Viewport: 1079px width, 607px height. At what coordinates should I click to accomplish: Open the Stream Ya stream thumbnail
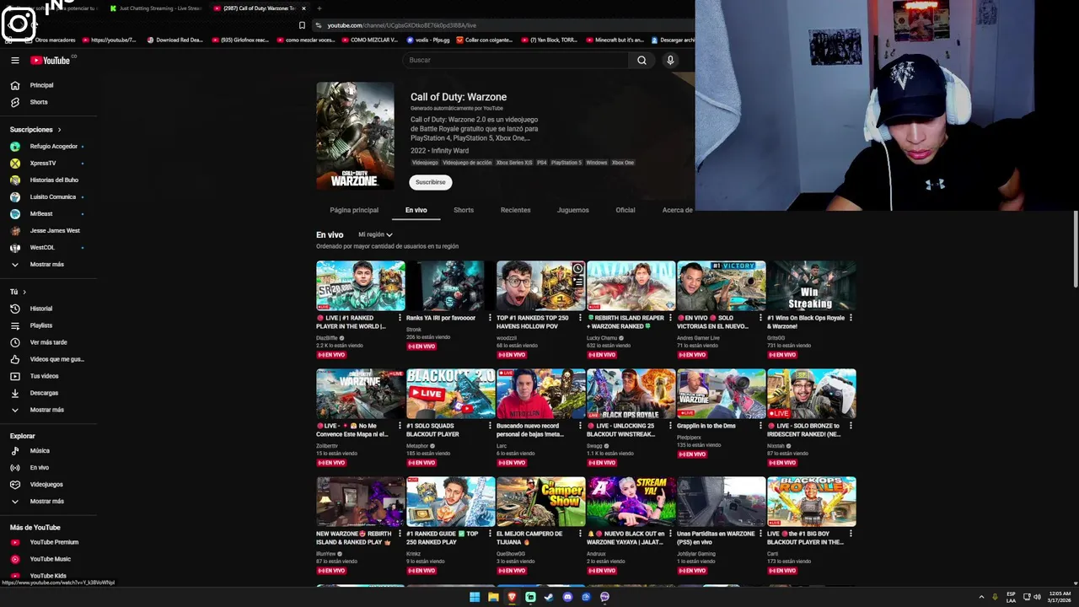coord(631,502)
